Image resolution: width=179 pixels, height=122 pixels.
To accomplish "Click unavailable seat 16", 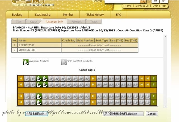I will tap(45, 102).
